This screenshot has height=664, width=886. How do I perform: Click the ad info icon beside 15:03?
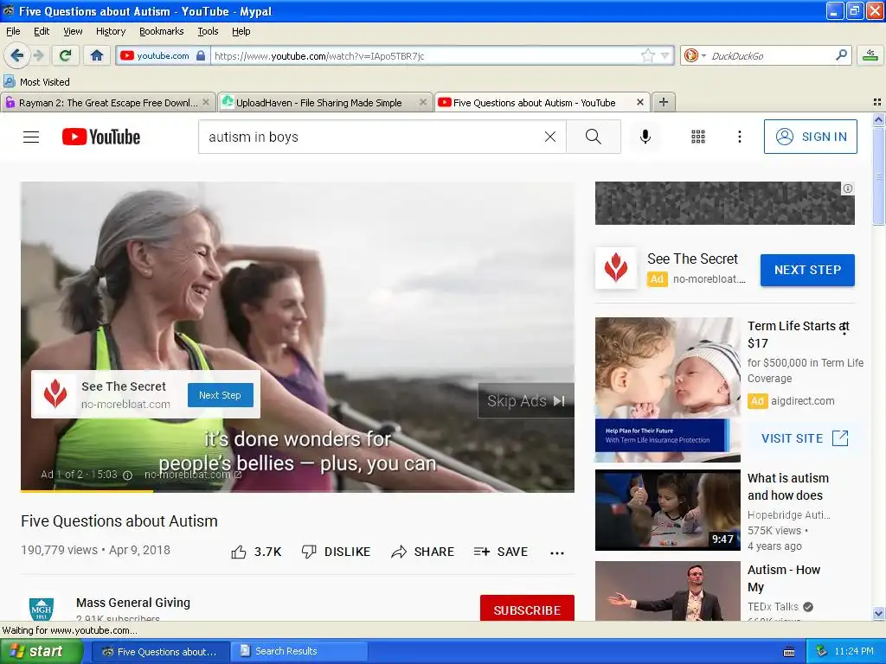click(x=128, y=475)
